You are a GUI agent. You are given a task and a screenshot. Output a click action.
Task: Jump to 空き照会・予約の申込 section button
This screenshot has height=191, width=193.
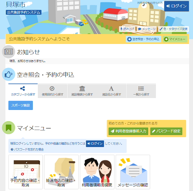[x=143, y=39]
